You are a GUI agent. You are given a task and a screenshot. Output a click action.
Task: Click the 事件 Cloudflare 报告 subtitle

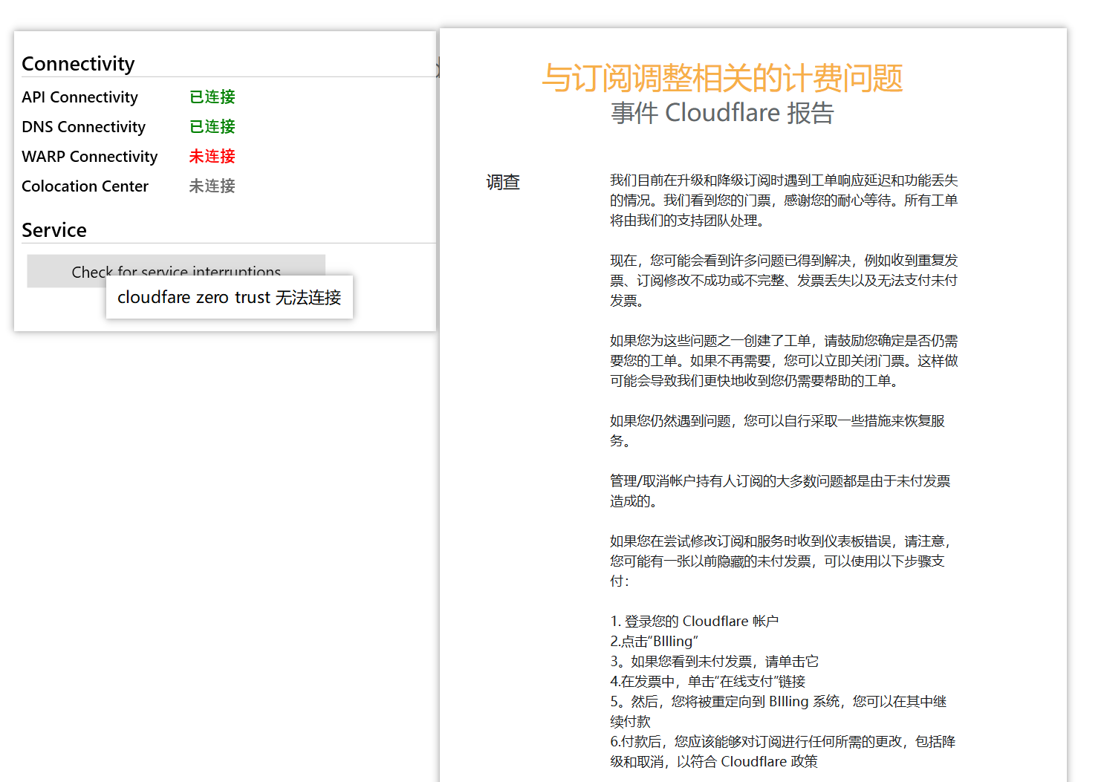(722, 113)
